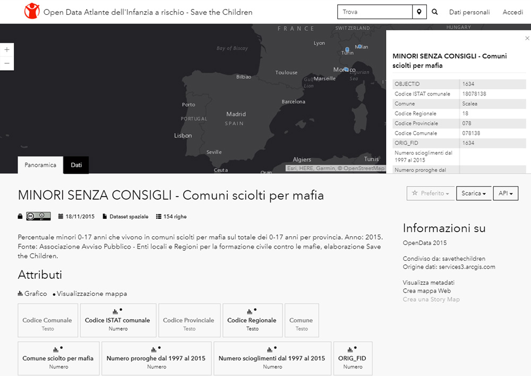Click the Crea una Story Map link

coord(431,299)
